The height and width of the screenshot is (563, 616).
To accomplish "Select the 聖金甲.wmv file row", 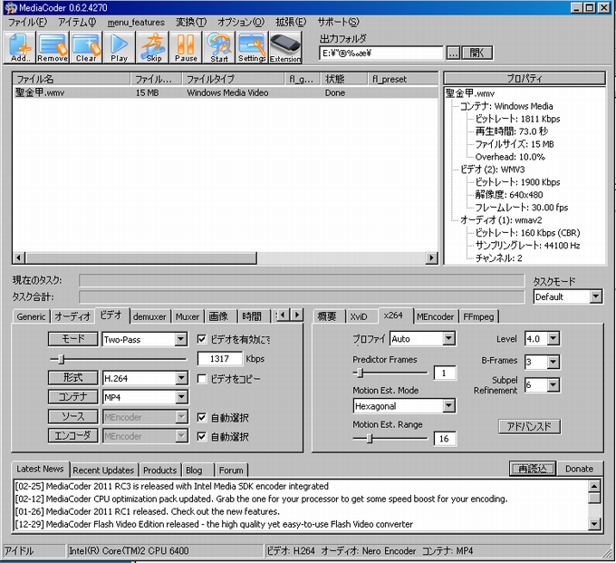I will tap(225, 92).
